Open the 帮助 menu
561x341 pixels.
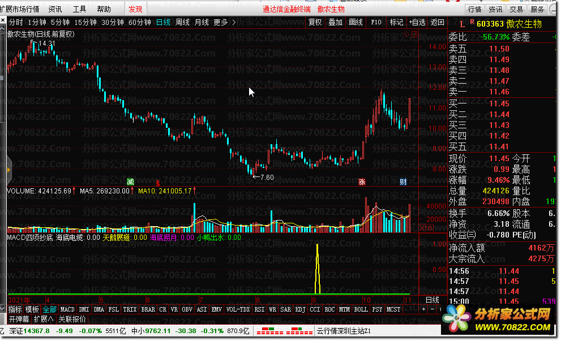point(104,9)
